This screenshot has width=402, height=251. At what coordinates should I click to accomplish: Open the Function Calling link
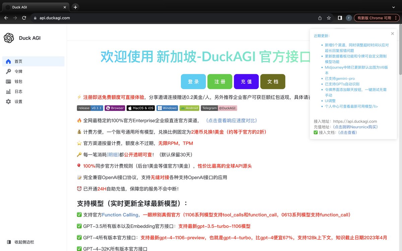click(120, 215)
